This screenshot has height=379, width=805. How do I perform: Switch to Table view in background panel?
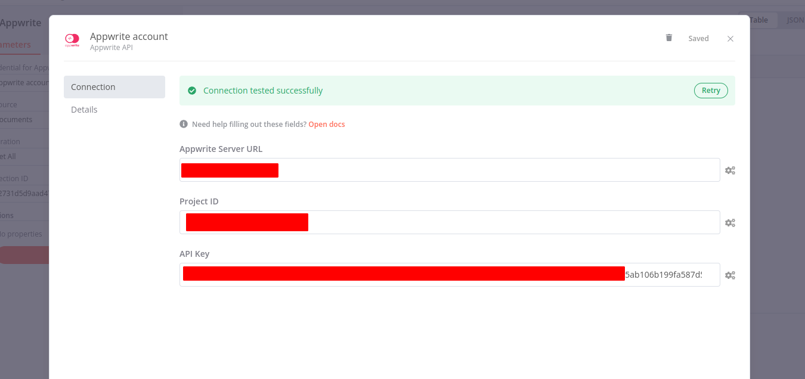(x=758, y=20)
